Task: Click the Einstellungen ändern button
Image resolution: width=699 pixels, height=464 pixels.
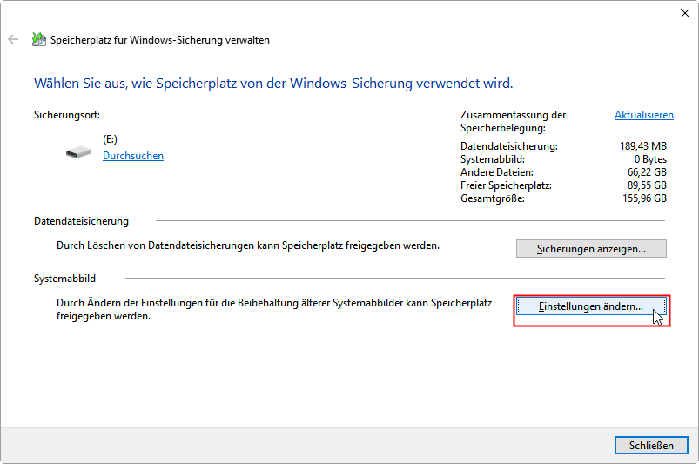Action: point(591,306)
